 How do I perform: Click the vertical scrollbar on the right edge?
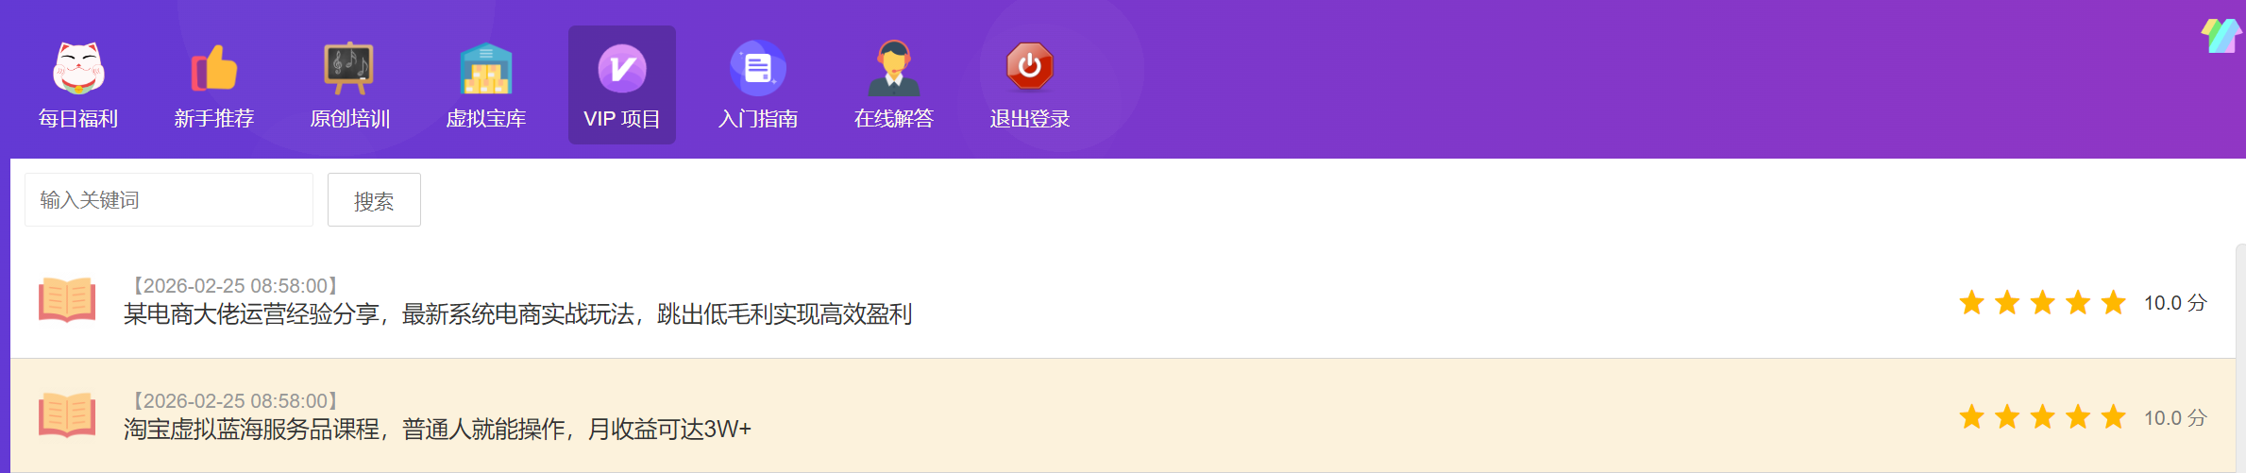pos(2240,359)
